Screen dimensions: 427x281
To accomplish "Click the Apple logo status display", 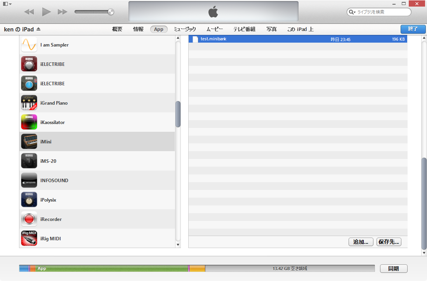I will coord(213,12).
